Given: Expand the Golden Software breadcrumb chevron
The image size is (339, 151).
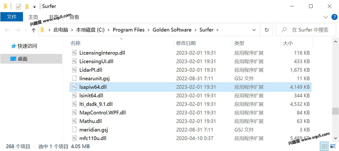Looking at the screenshot, I should [195, 30].
